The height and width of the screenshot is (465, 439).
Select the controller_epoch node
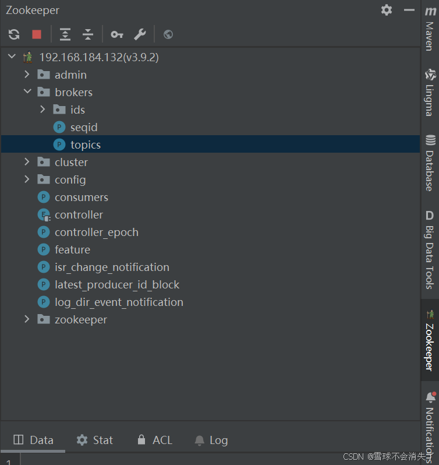pyautogui.click(x=97, y=233)
